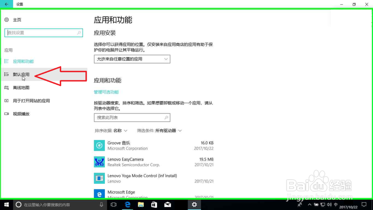Click the Settings gear in taskbar

pos(194,204)
